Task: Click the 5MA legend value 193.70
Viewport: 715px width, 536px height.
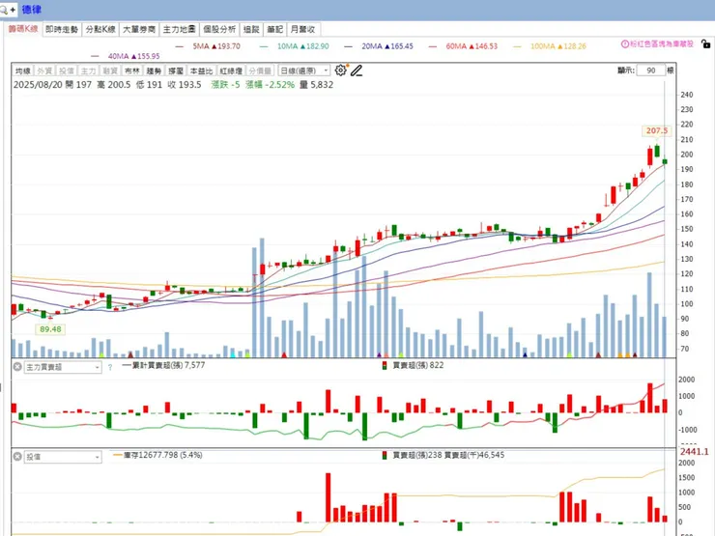Action: coord(229,46)
